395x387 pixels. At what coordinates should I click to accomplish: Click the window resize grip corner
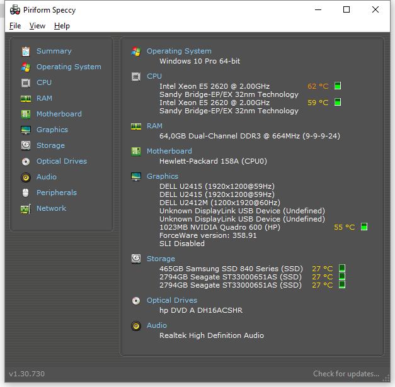tap(386, 378)
